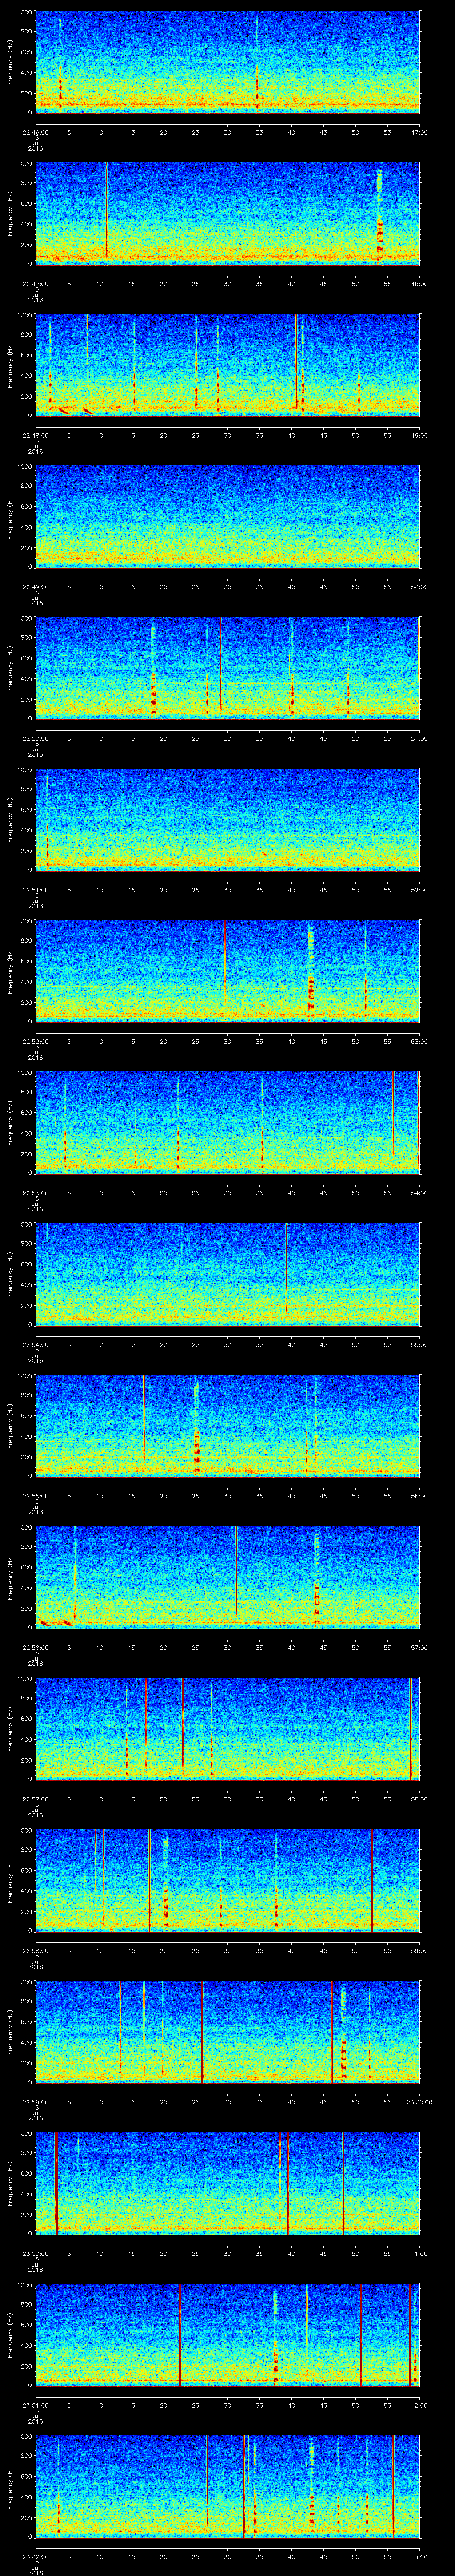Viewport: 455px width, 2576px height.
Task: Open the last spectrogram starting at 23:02:00
Action: tap(227, 2485)
